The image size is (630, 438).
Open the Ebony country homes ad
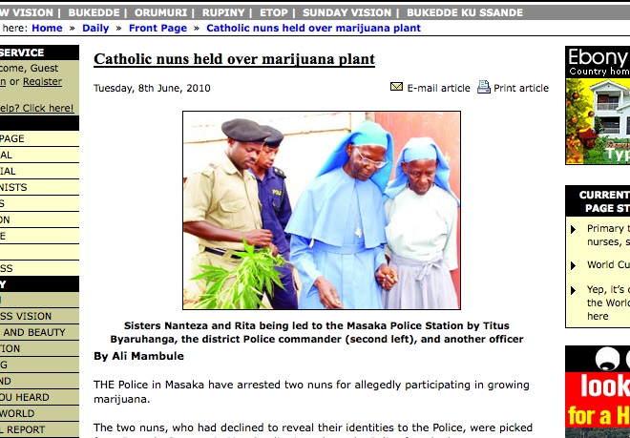598,105
